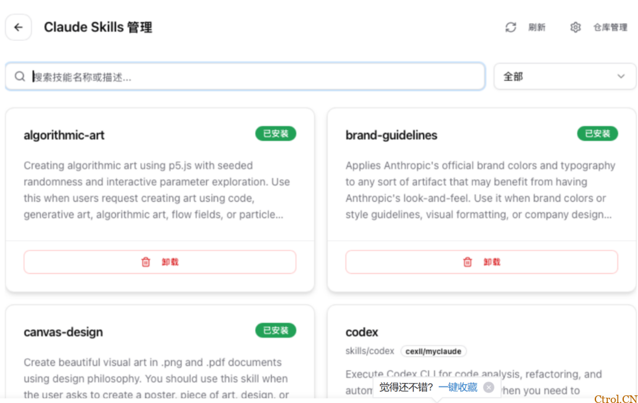Select the brand-guidelines skill title
638x403 pixels.
pos(392,135)
